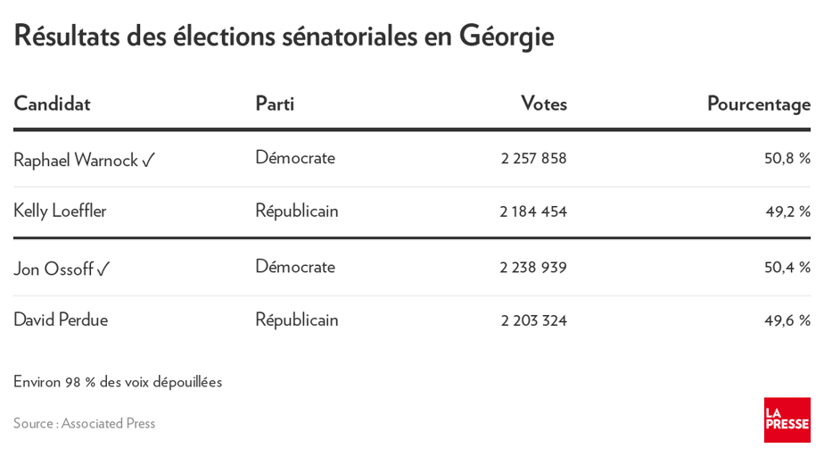Select Perdue's 49,6 % percentage
This screenshot has width=824, height=456.
[x=787, y=320]
